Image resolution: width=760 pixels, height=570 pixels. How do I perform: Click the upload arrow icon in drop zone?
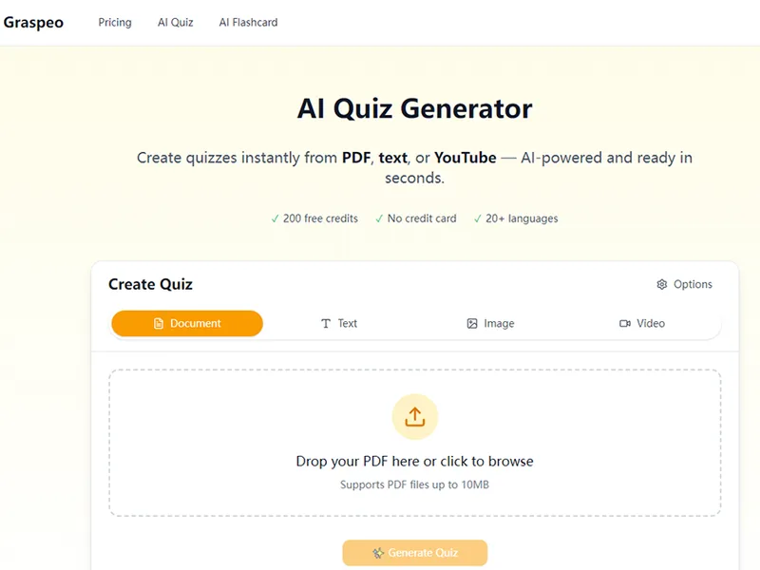[x=415, y=417]
